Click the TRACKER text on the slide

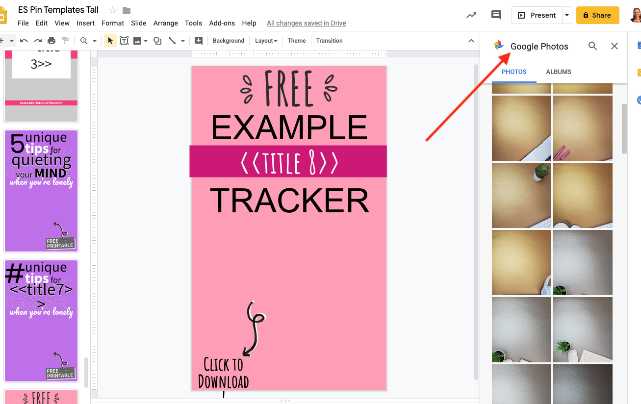pyautogui.click(x=289, y=201)
